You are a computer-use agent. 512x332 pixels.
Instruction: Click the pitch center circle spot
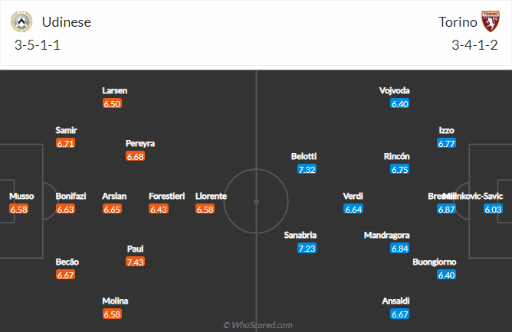pos(256,201)
